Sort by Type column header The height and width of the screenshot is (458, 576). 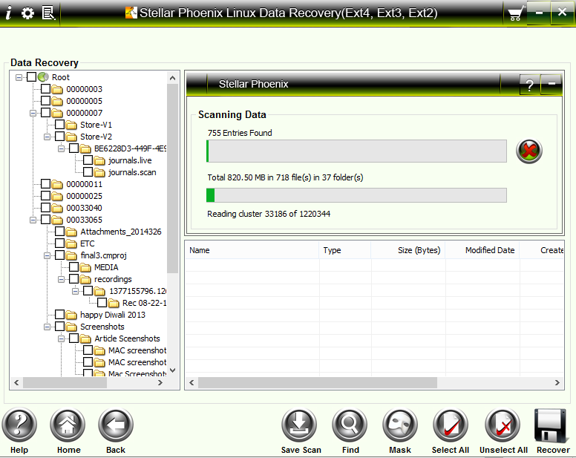pos(345,250)
